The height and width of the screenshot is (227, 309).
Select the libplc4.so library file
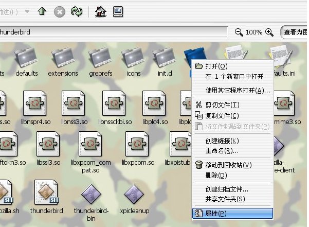(x=155, y=108)
